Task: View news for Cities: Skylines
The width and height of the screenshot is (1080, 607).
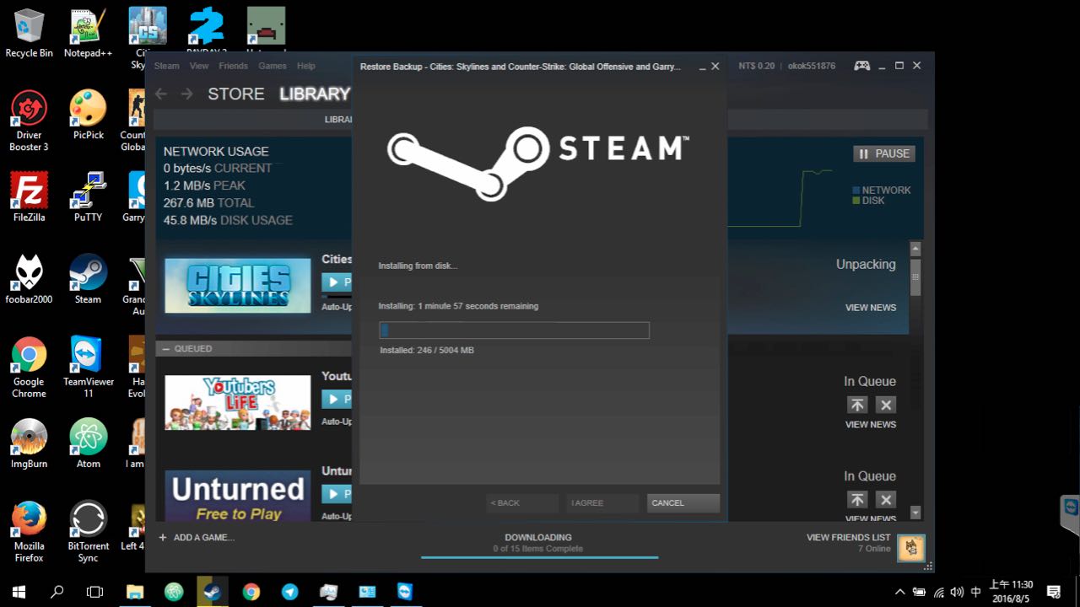Action: 871,308
